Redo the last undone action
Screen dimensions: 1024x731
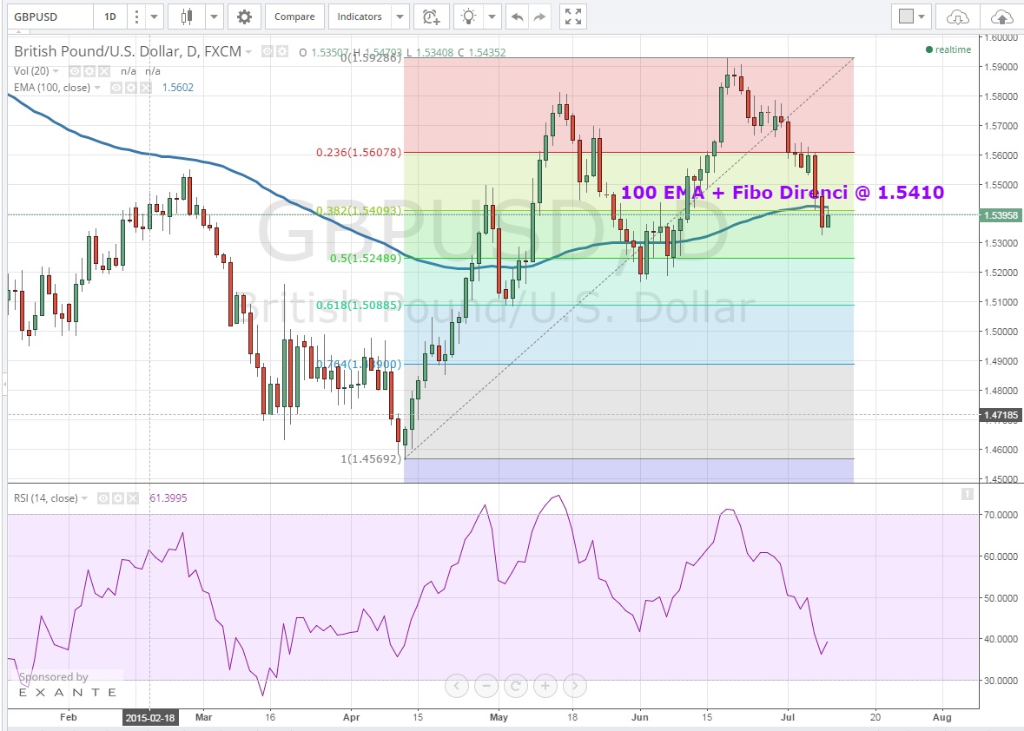(540, 16)
